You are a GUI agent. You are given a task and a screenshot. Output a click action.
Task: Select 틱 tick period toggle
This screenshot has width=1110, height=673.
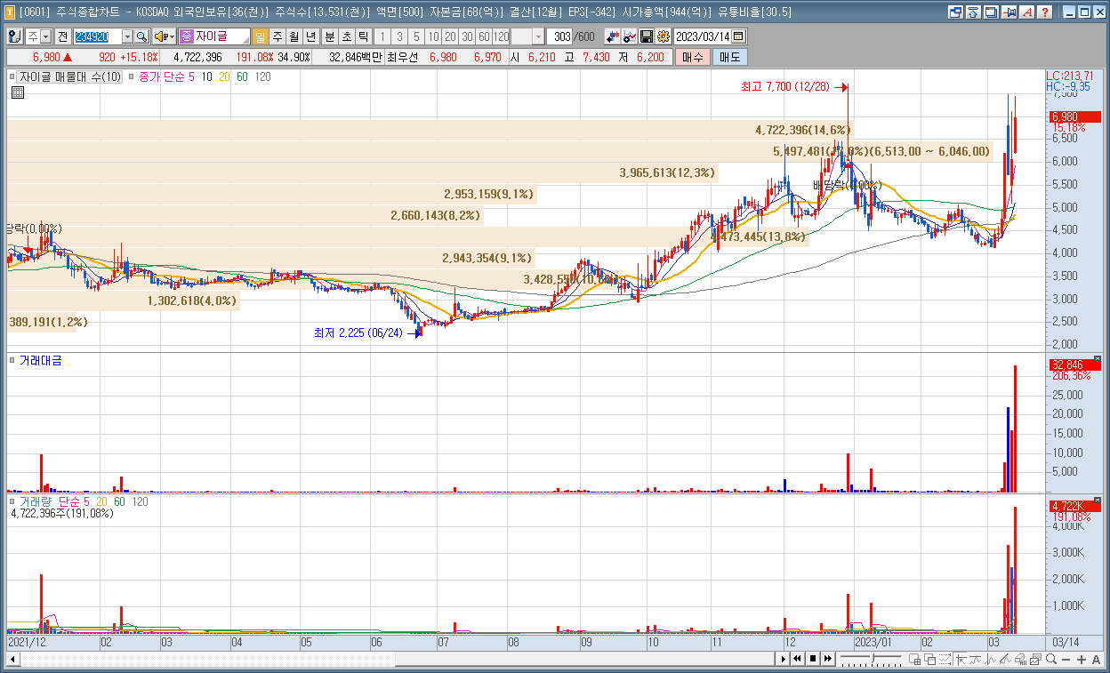[x=363, y=36]
